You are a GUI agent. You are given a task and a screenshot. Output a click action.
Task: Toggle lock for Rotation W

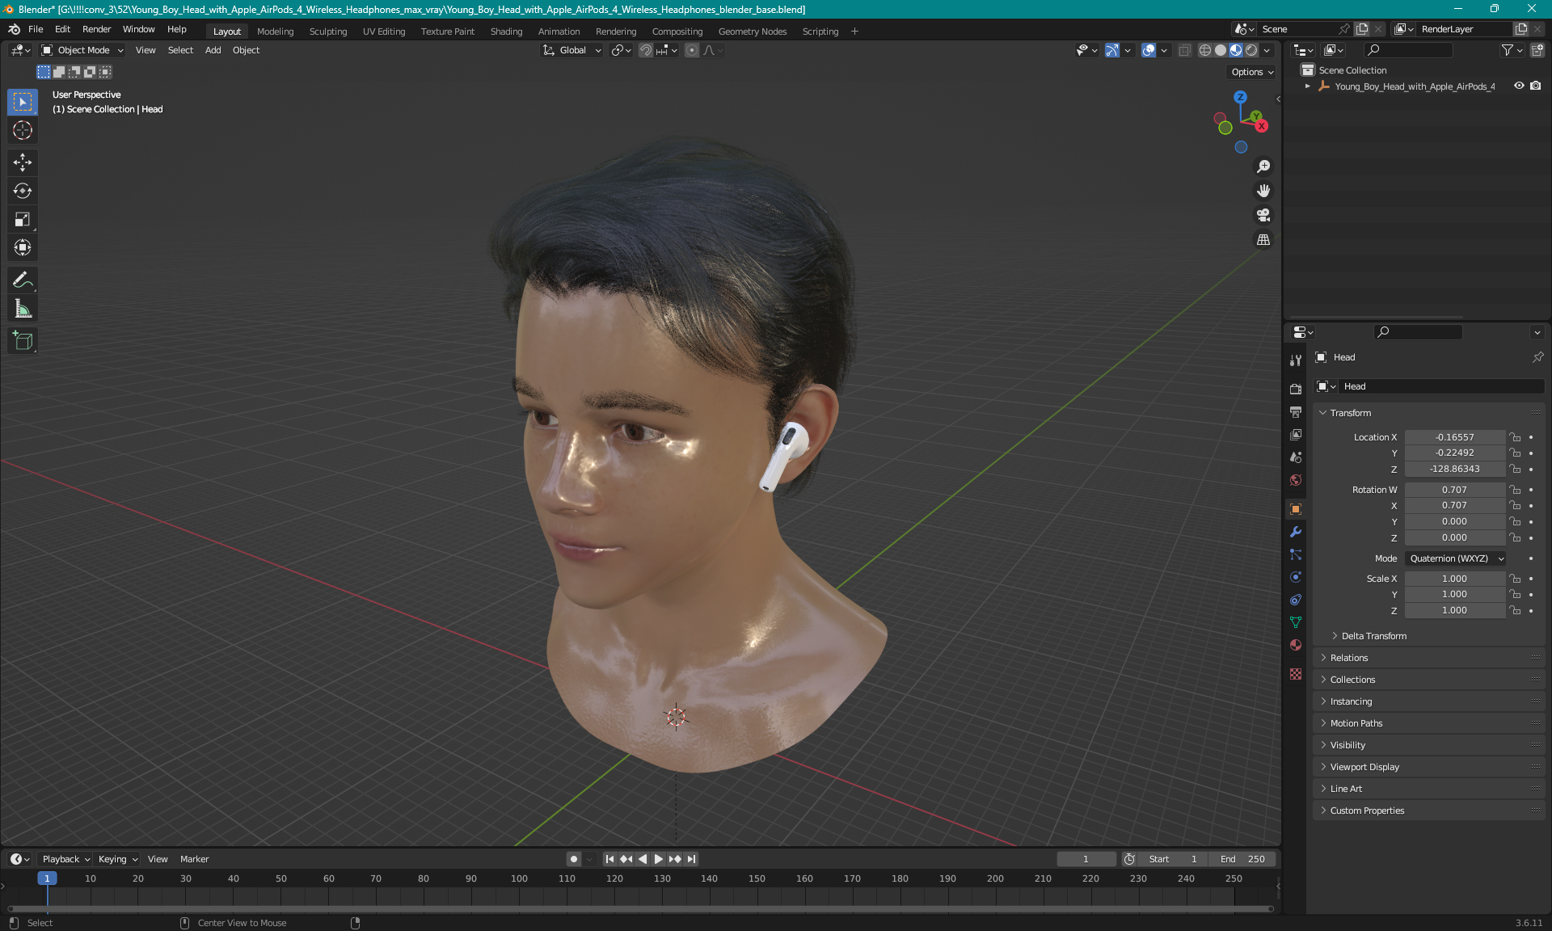tap(1516, 490)
